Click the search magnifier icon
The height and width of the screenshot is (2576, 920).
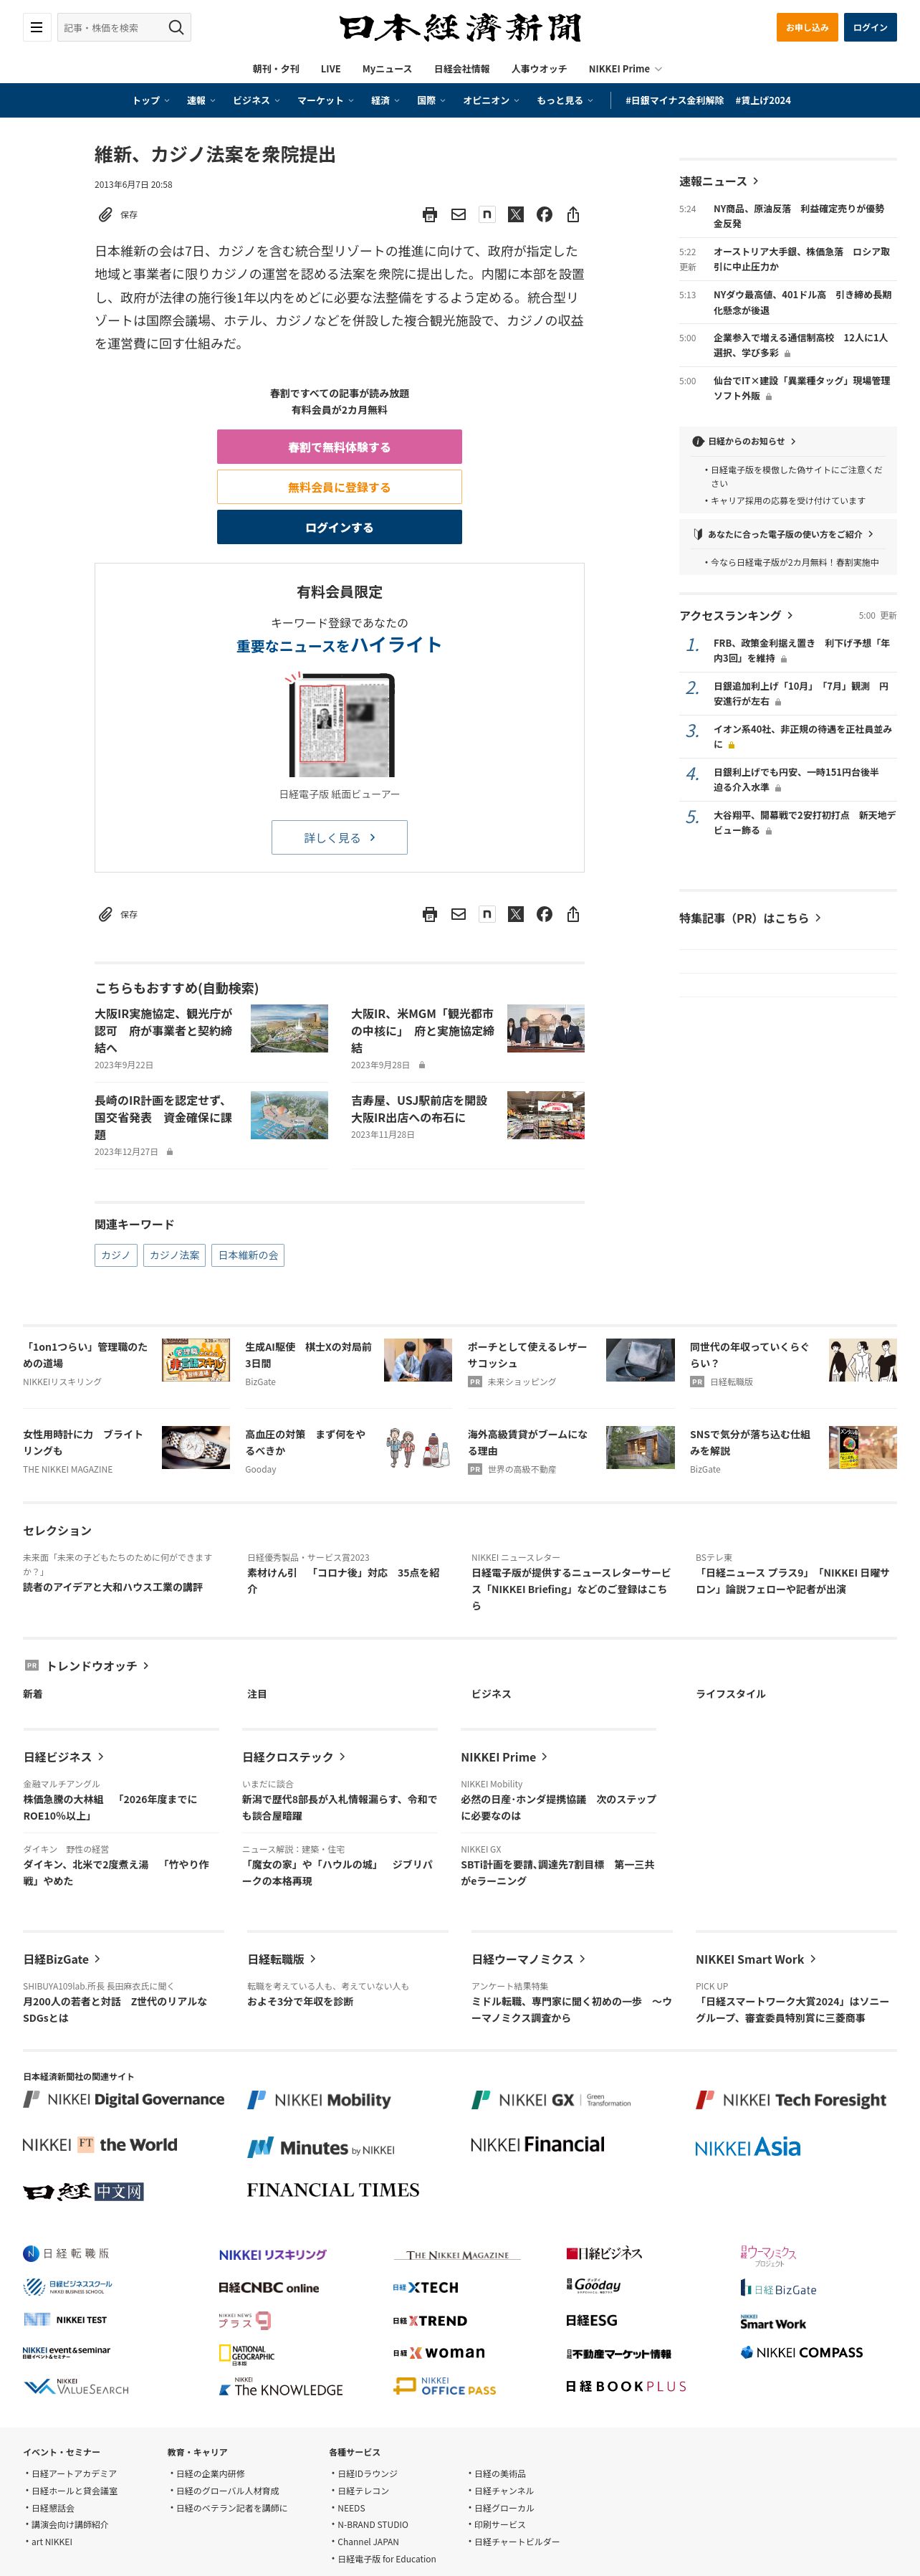[x=176, y=27]
